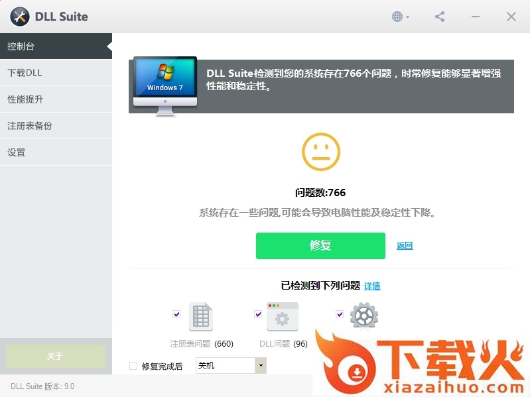Click the 返回 link
The height and width of the screenshot is (397, 530).
[x=405, y=246]
